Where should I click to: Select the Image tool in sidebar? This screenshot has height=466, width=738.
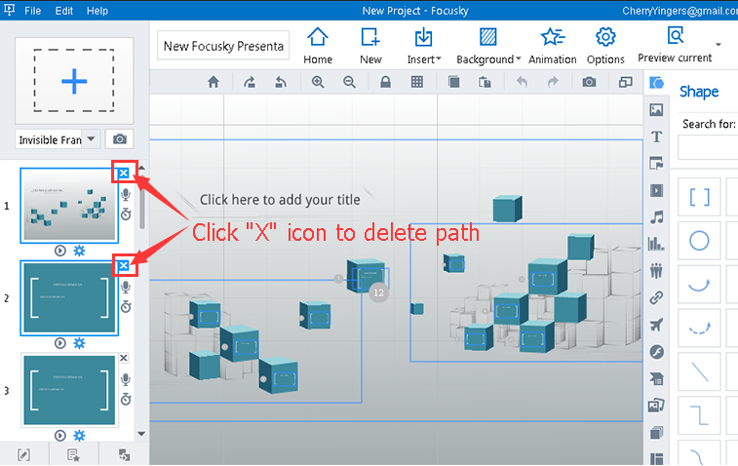pyautogui.click(x=656, y=109)
